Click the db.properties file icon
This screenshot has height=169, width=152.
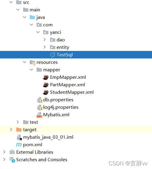tap(39, 100)
